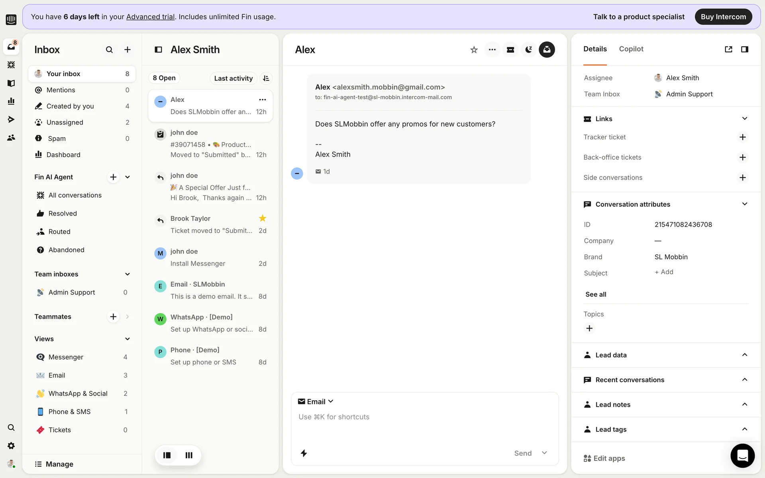
Task: Switch to the Copilot tab
Action: click(631, 49)
